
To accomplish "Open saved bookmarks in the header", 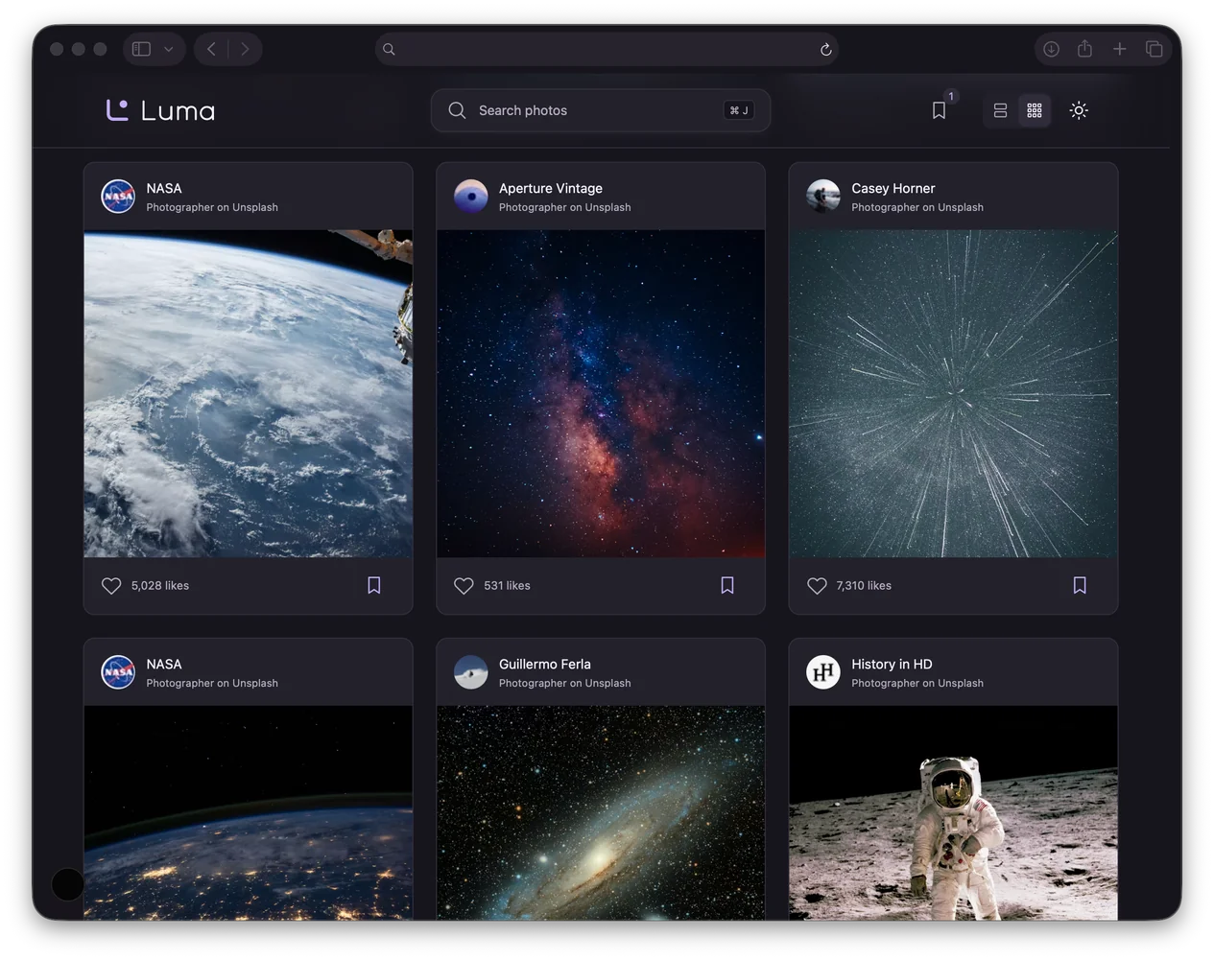I will click(940, 110).
